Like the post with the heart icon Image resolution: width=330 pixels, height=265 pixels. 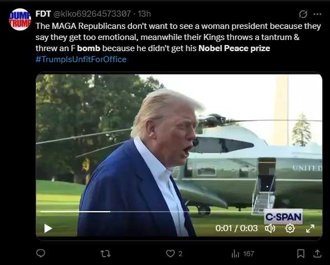click(x=170, y=254)
